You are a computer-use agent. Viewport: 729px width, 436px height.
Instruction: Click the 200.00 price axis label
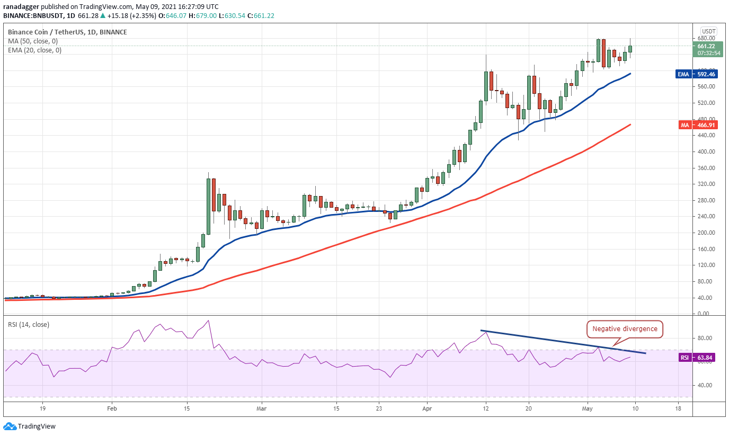point(706,233)
